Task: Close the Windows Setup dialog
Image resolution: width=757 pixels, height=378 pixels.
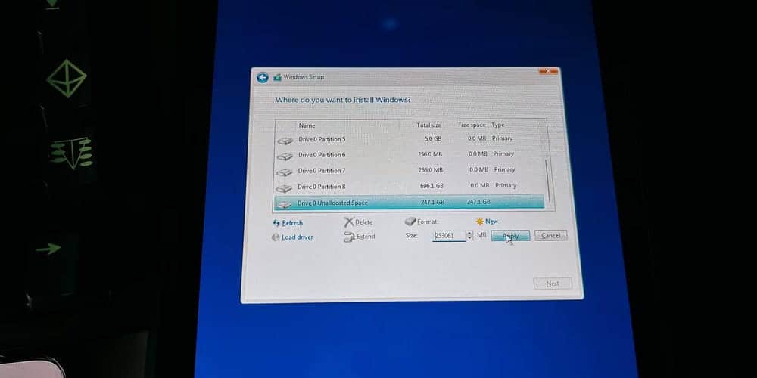Action: point(548,71)
